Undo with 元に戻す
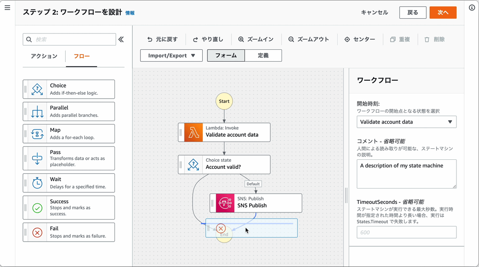The width and height of the screenshot is (479, 267). (162, 39)
